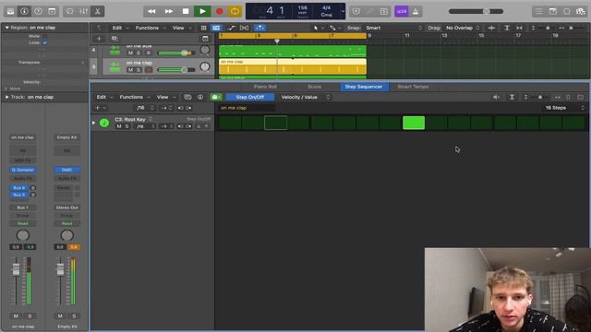The image size is (591, 332).
Task: Collapse the Region: on me clap disclosure triangle
Action: click(x=6, y=28)
